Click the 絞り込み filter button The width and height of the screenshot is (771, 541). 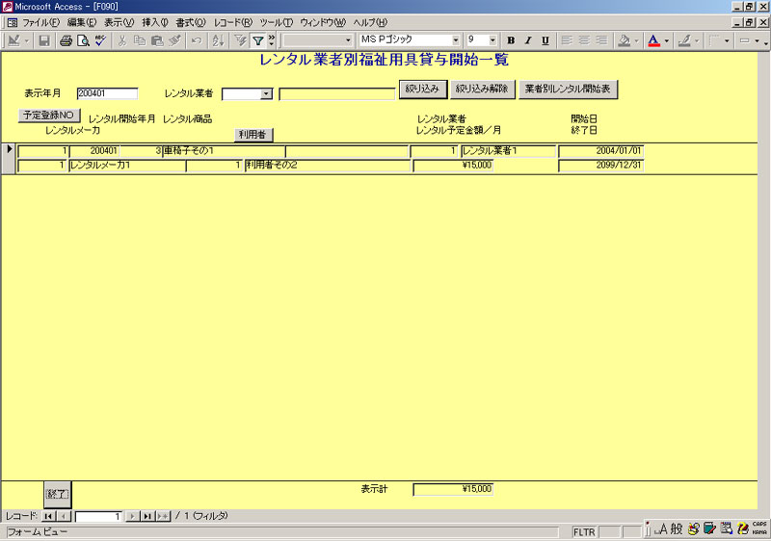pyautogui.click(x=422, y=90)
